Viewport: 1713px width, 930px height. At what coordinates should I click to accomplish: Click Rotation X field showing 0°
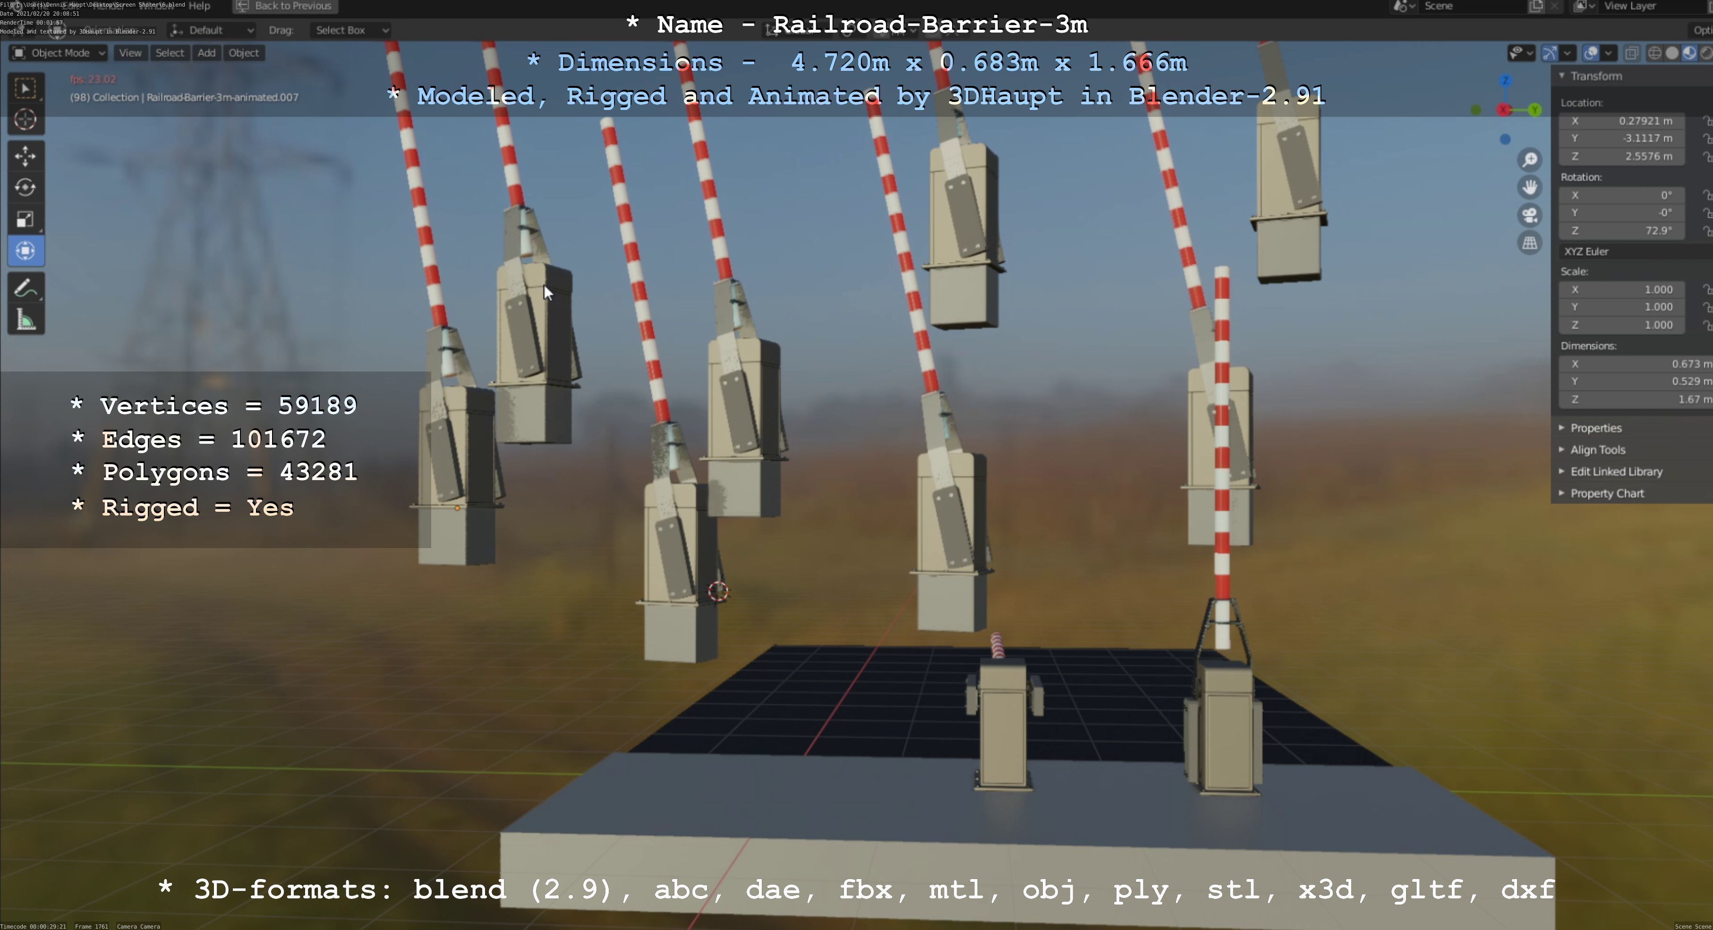click(1623, 195)
